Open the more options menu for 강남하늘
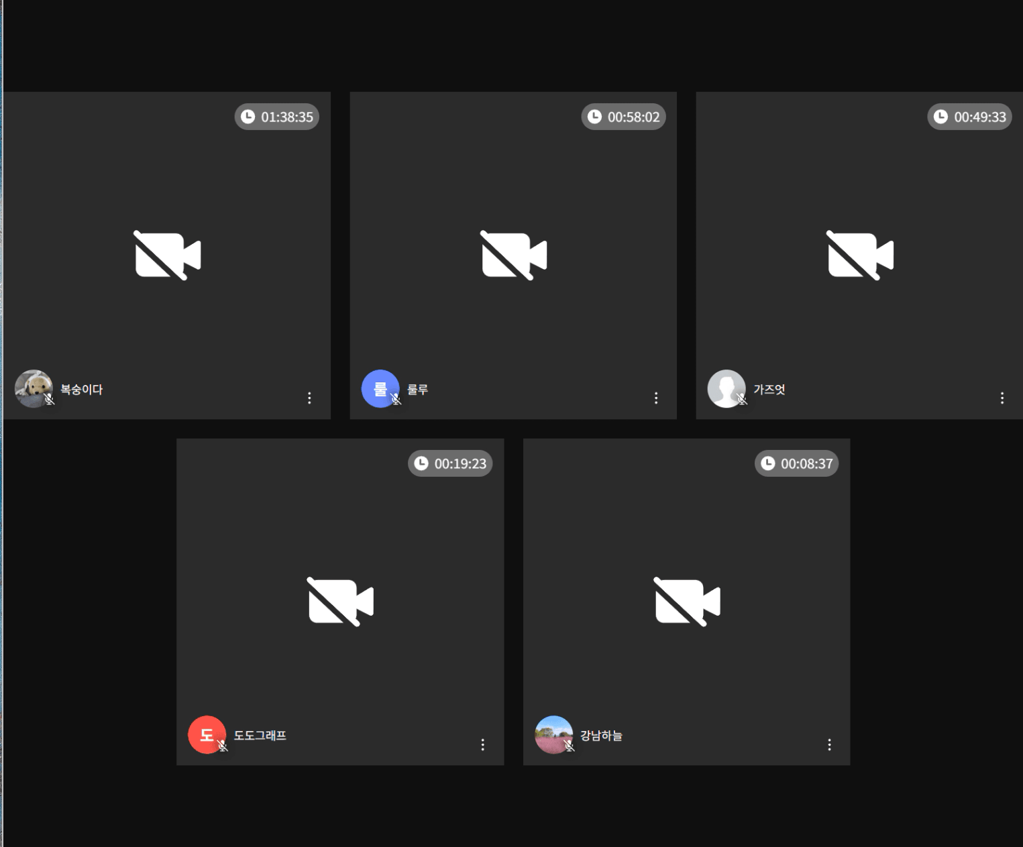The image size is (1023, 847). 830,744
